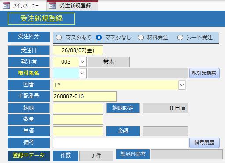Click the empty 数量 input field

click(x=78, y=120)
